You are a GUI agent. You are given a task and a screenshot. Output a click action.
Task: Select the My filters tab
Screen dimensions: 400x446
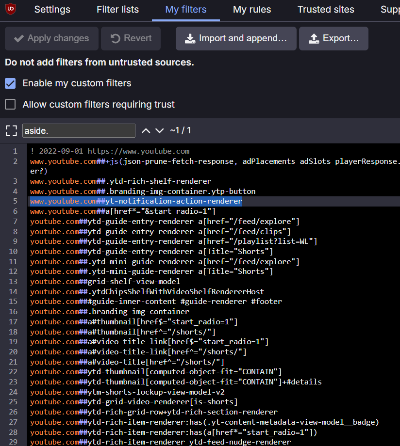186,9
